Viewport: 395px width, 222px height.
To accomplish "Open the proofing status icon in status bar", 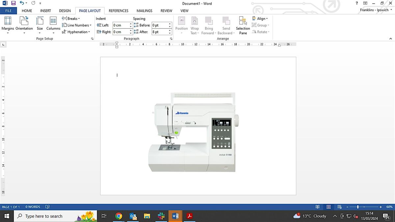I will pos(47,207).
